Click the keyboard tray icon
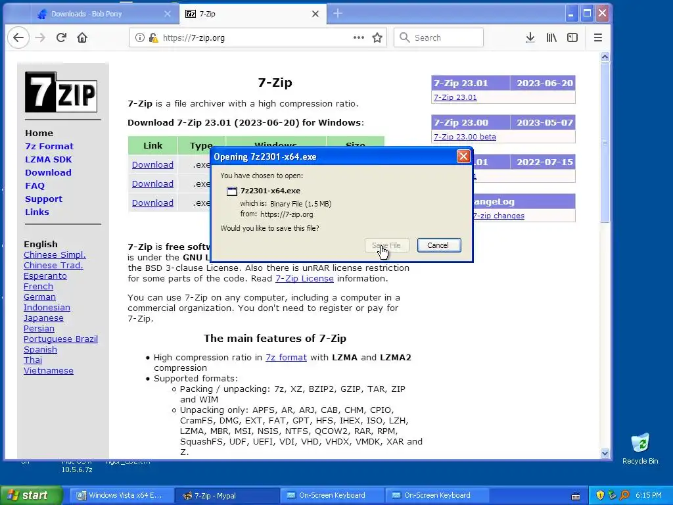Viewport: 673px width, 505px height. pyautogui.click(x=576, y=496)
